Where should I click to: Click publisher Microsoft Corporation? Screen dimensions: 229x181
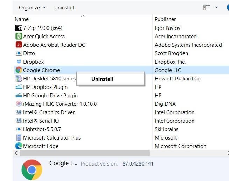pos(180,146)
